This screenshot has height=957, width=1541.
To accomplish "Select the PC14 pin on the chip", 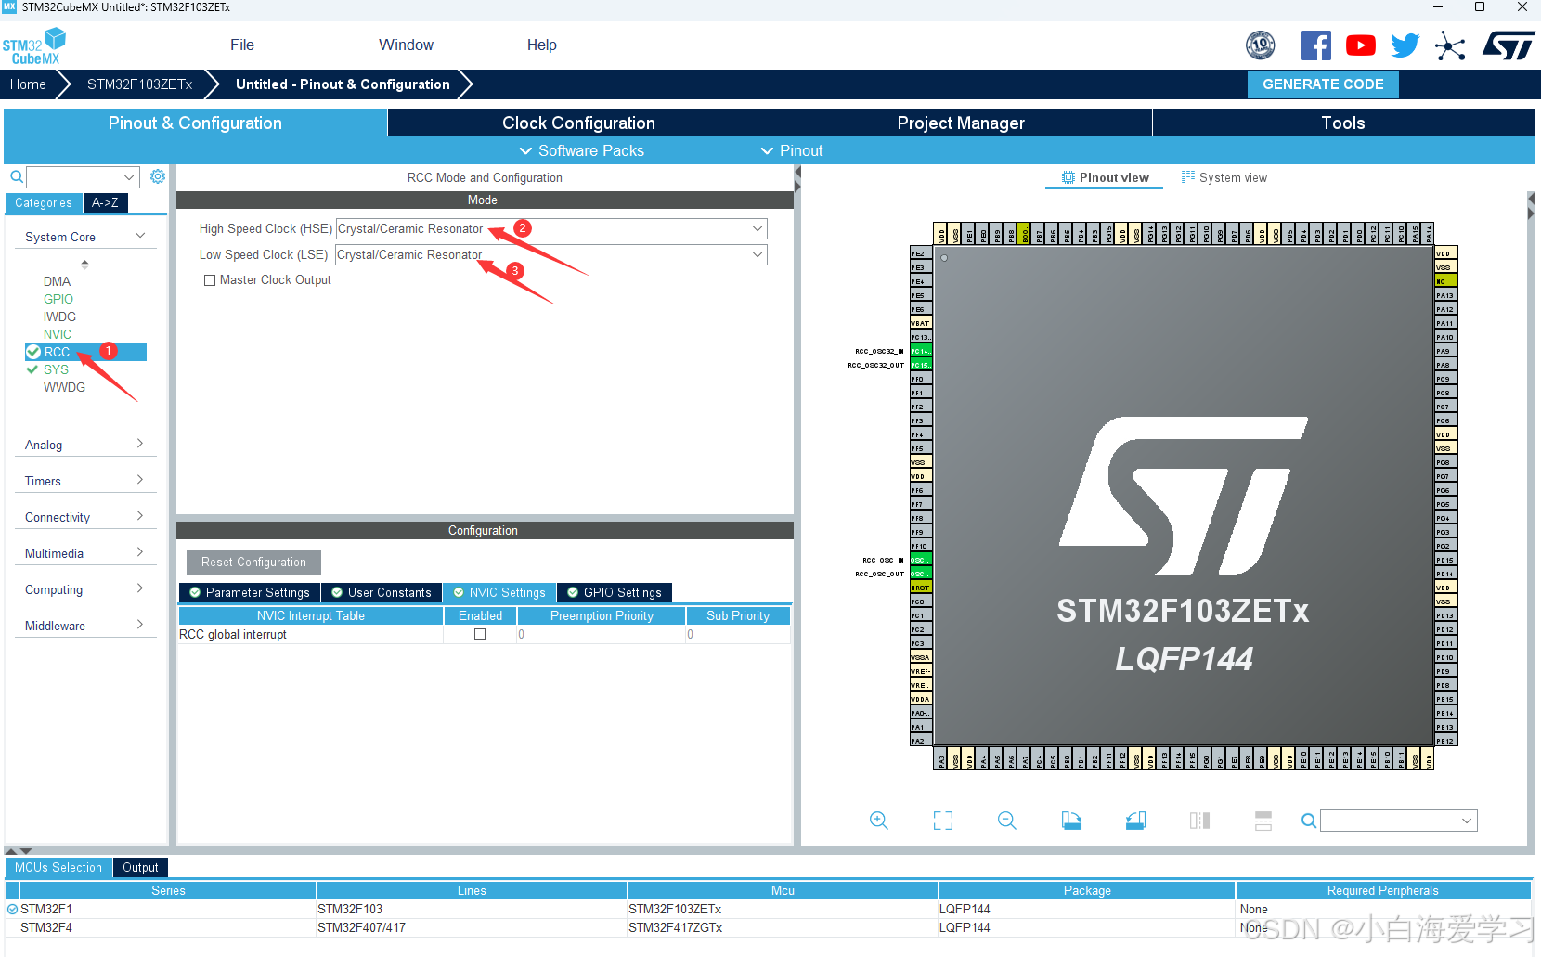I will pos(920,351).
